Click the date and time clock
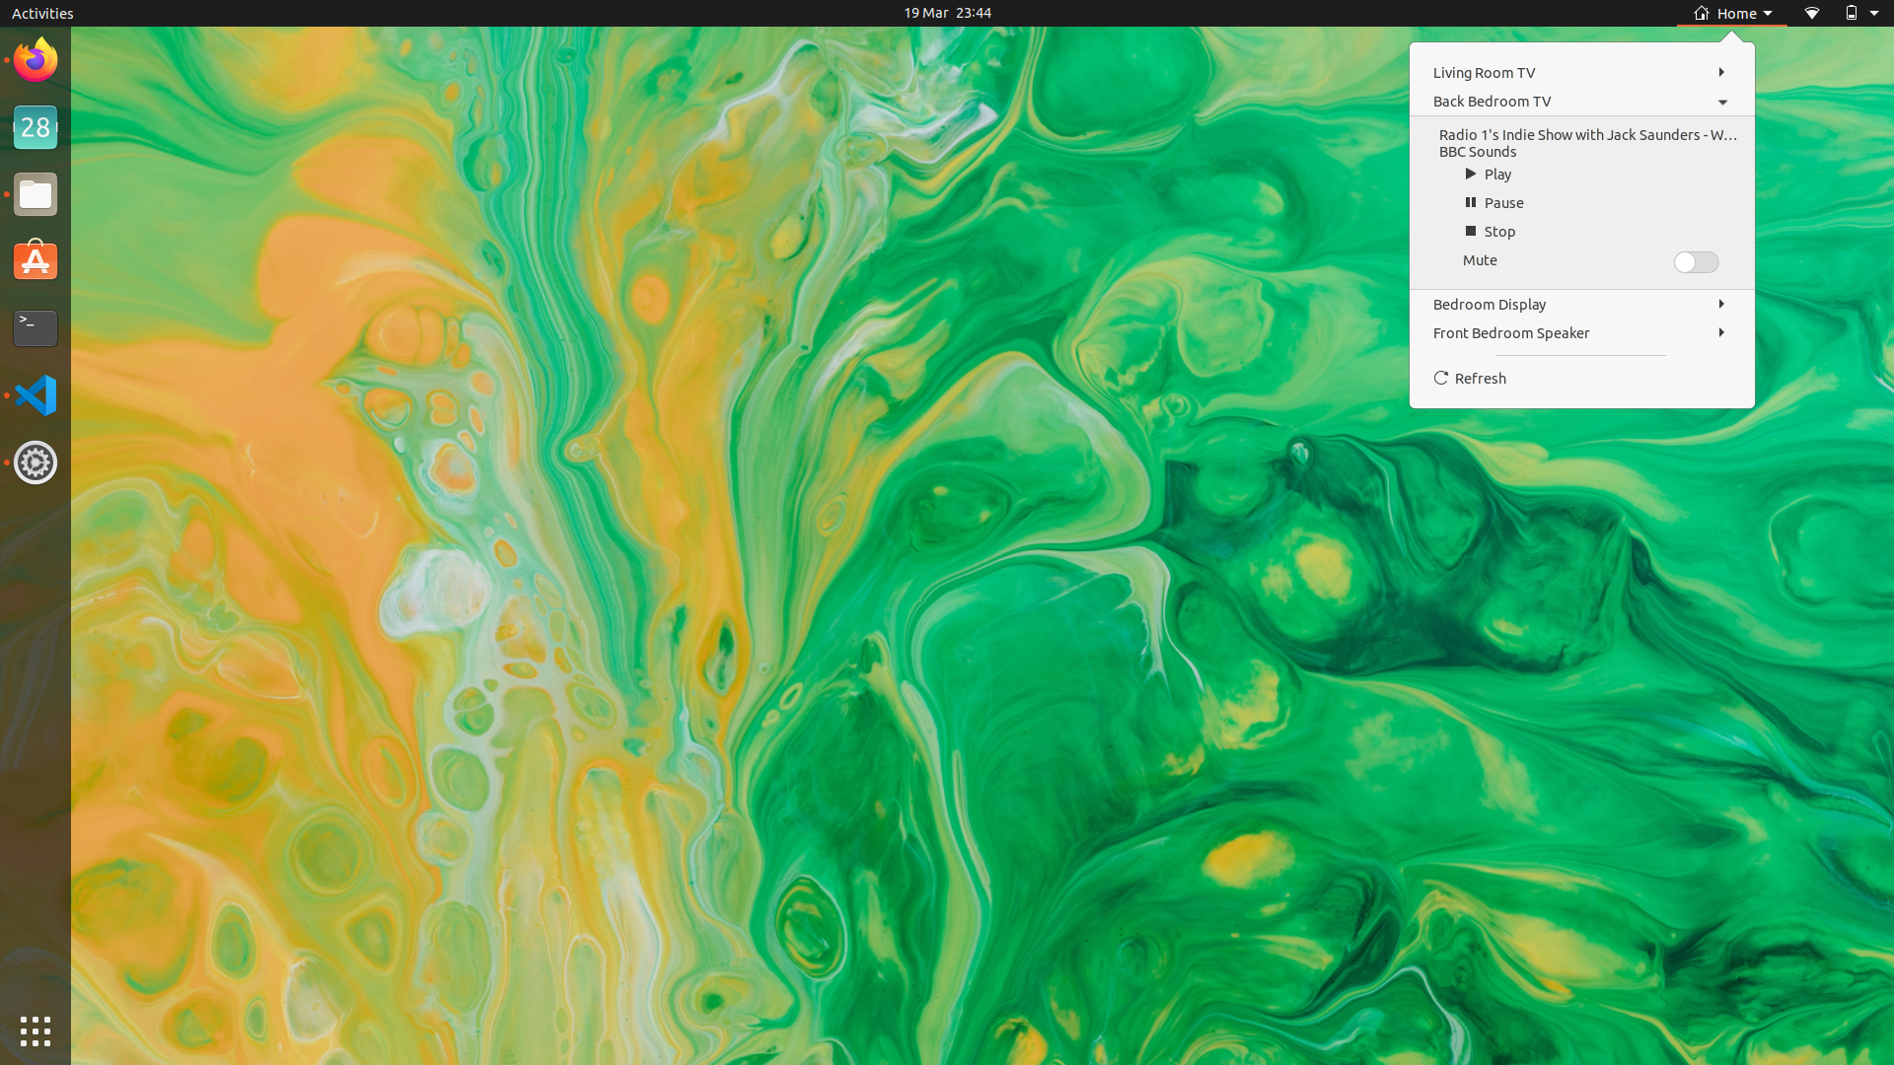The height and width of the screenshot is (1065, 1894). (947, 13)
